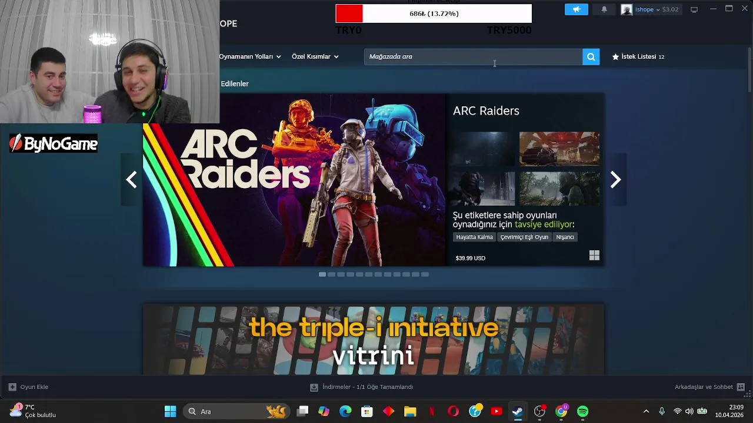Open YouTube app from the taskbar
The image size is (753, 423).
[x=497, y=411]
